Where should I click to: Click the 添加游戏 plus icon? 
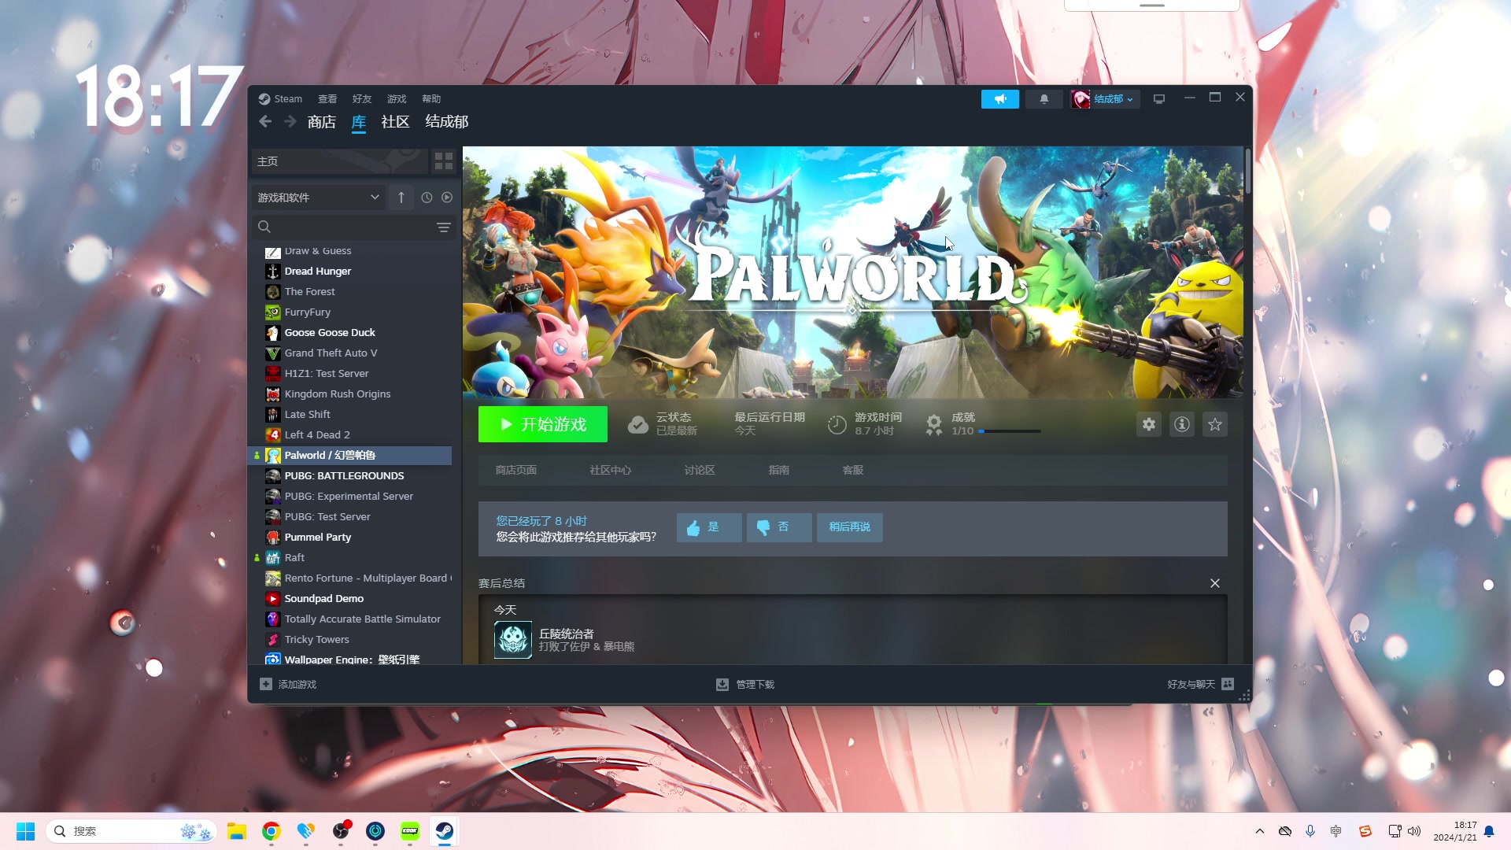(266, 685)
